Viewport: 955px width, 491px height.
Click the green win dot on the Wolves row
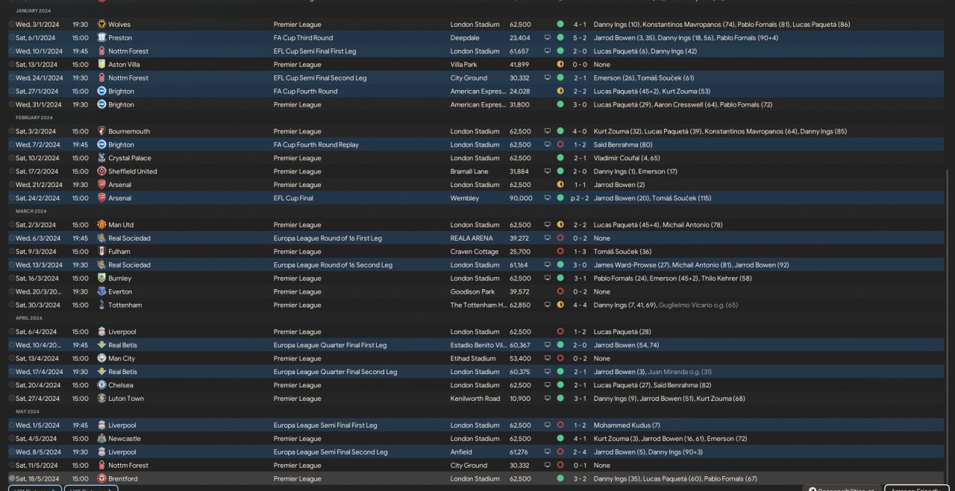click(x=560, y=25)
